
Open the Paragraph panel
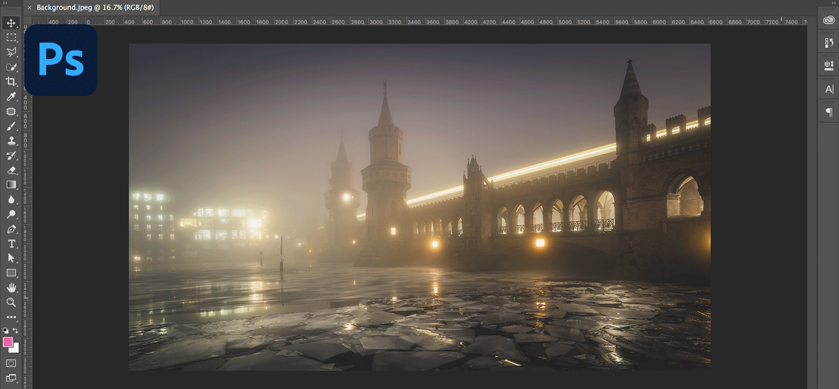(829, 112)
